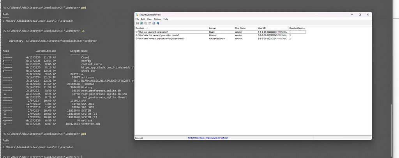
Task: Select 'What's the first name of your oldest cousin?'
Action: 159,35
